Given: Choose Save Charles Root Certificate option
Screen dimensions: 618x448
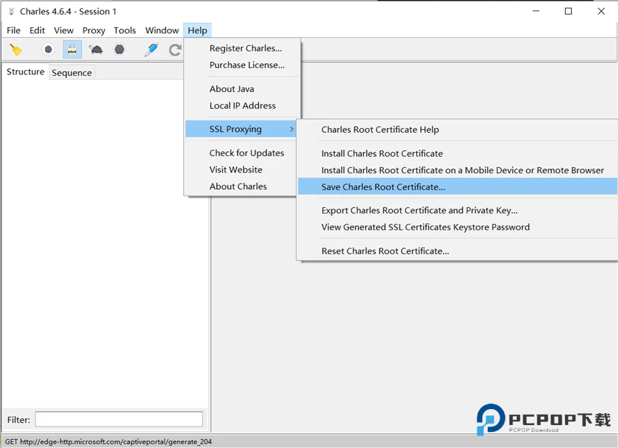Looking at the screenshot, I should (x=383, y=186).
